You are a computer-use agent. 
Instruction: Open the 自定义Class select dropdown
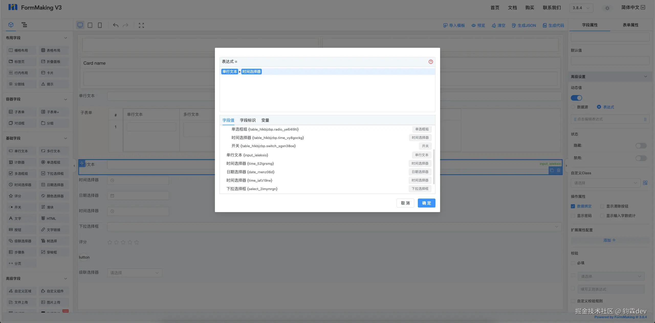pos(605,183)
